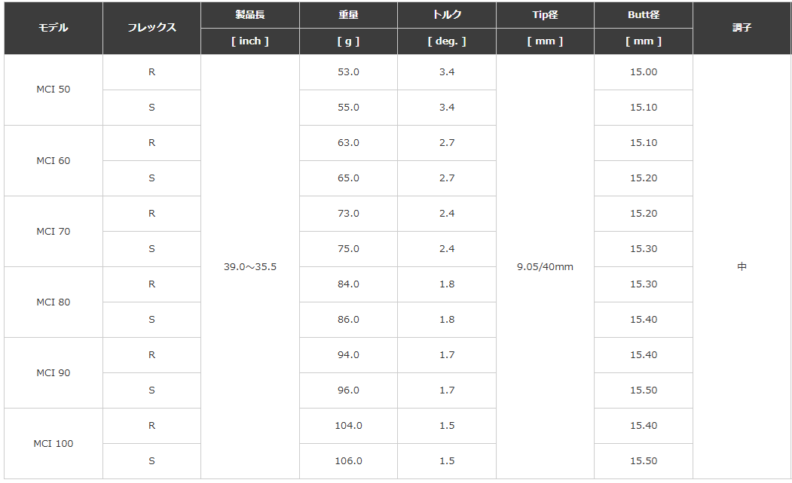Click the [ deg. ] unit cell

pyautogui.click(x=447, y=41)
